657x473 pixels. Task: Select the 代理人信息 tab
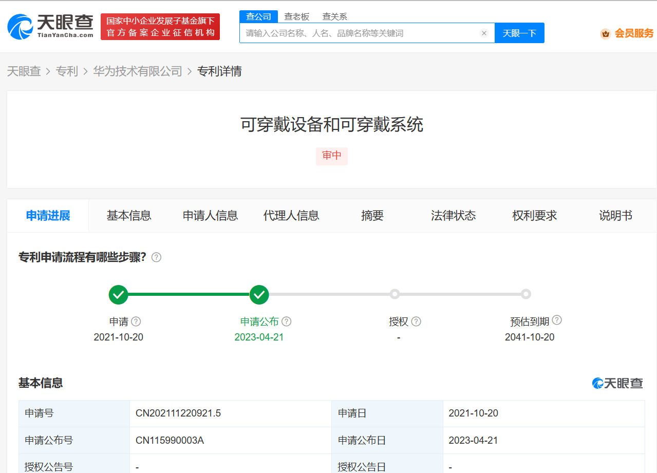(x=291, y=216)
